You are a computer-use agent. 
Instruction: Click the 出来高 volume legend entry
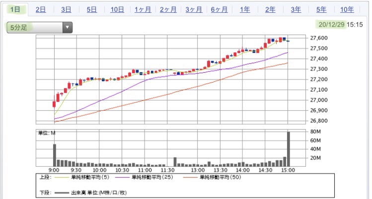pos(99,193)
